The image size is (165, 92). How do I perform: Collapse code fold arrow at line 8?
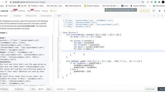pyautogui.click(x=60, y=35)
